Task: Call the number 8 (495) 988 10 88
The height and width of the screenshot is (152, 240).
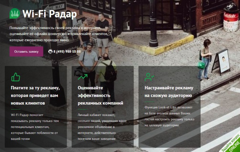Action: (67, 52)
